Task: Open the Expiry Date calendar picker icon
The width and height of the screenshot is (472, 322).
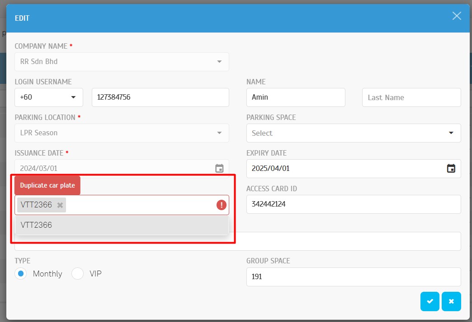Action: point(451,169)
